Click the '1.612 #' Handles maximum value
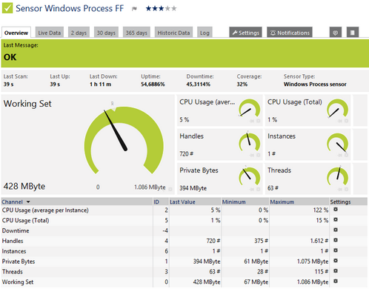Image resolution: width=369 pixels, height=289 pixels. pos(319,241)
